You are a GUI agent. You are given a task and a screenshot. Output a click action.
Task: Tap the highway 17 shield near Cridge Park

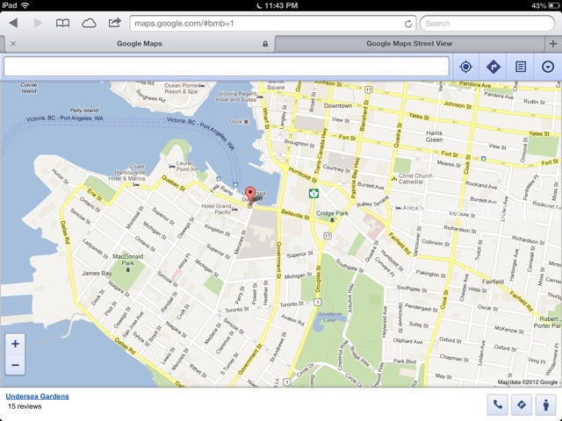(328, 236)
